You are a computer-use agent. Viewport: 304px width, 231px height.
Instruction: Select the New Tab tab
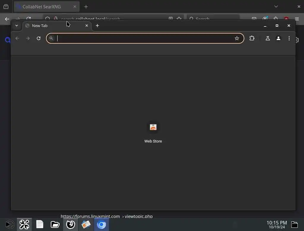[x=57, y=26]
